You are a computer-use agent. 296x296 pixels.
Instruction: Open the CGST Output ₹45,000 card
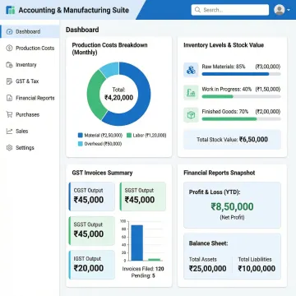[x=91, y=197]
